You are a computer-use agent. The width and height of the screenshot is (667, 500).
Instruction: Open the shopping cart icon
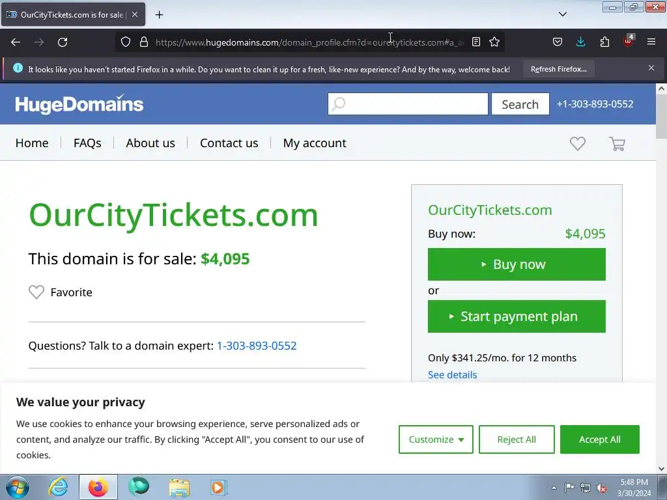click(x=617, y=144)
